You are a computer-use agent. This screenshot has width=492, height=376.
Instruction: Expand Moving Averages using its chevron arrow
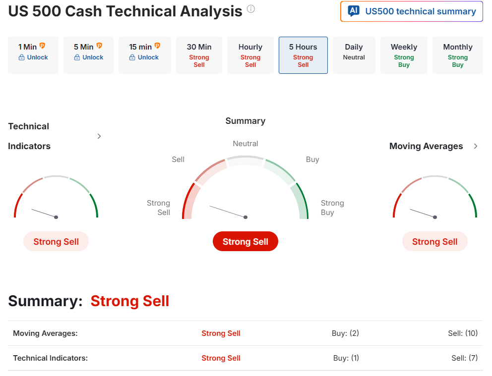point(476,146)
